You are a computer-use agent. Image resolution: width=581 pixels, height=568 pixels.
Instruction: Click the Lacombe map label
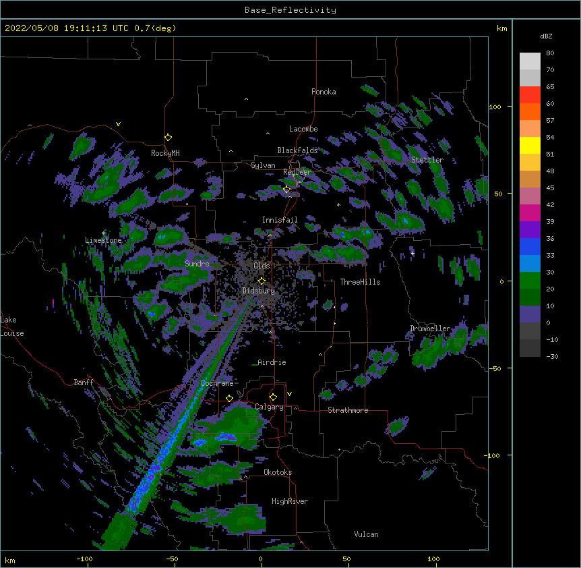pos(303,129)
